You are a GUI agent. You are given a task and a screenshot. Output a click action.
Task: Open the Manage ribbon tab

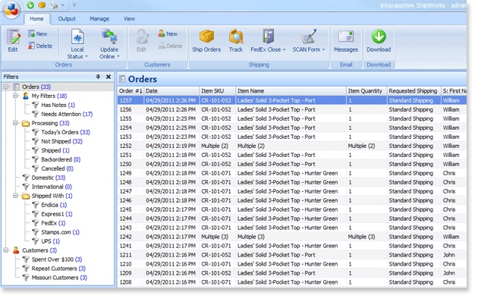tap(99, 18)
